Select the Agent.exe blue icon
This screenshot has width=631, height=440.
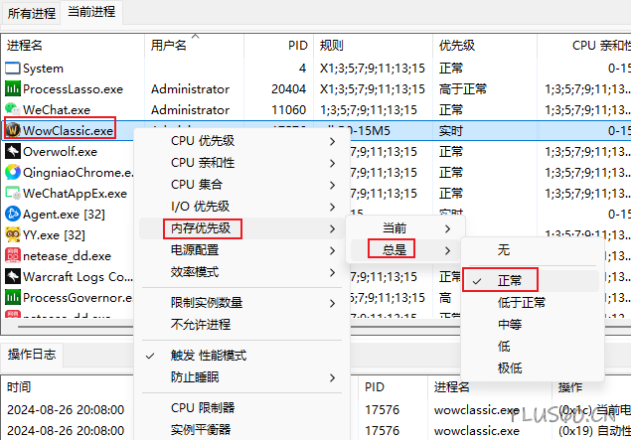13,214
